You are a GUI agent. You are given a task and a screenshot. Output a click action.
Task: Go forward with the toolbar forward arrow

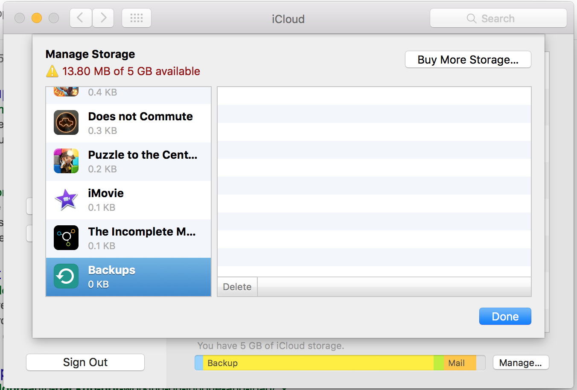pos(103,18)
